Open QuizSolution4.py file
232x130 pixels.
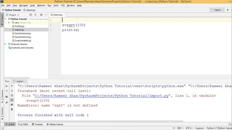tap(23, 34)
